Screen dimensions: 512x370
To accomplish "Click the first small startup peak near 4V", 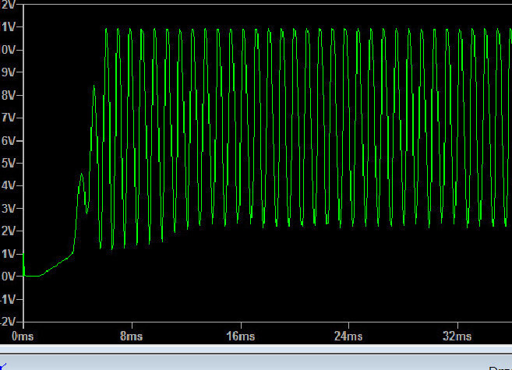I will point(81,175).
